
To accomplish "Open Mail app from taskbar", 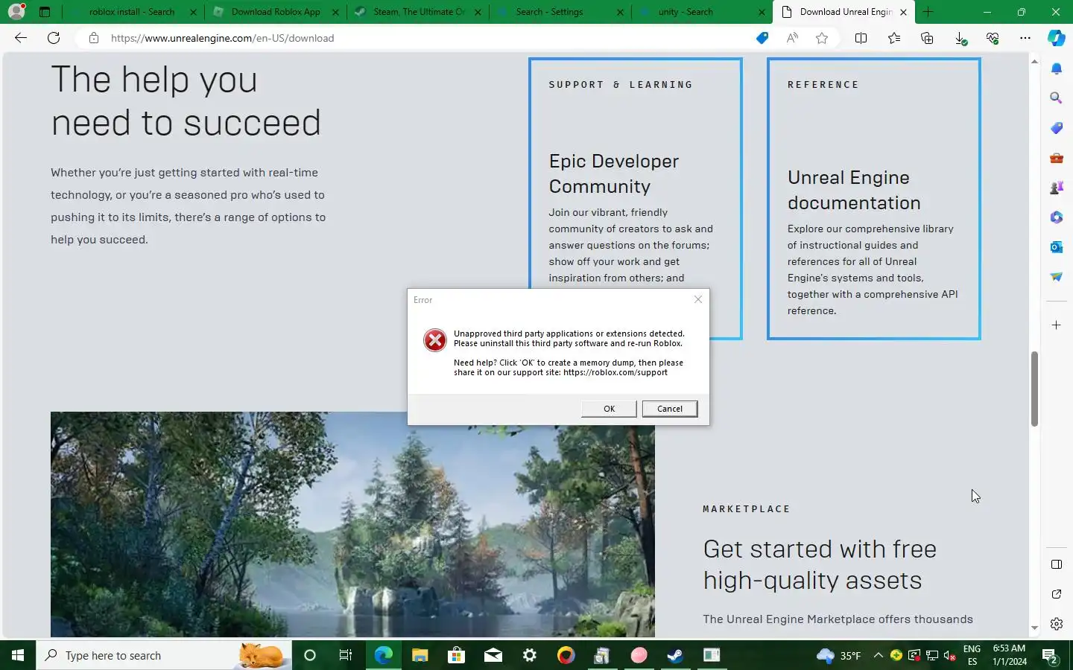I will point(493,655).
